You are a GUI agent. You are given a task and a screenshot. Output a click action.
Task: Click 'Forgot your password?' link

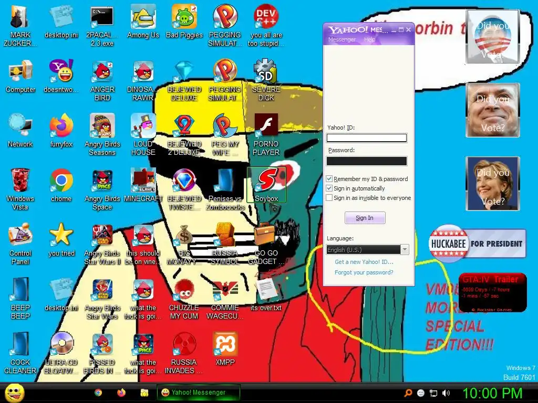[x=364, y=272]
